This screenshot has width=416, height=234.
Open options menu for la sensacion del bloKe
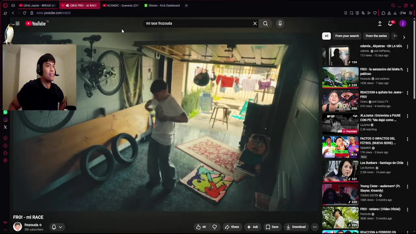click(x=408, y=70)
